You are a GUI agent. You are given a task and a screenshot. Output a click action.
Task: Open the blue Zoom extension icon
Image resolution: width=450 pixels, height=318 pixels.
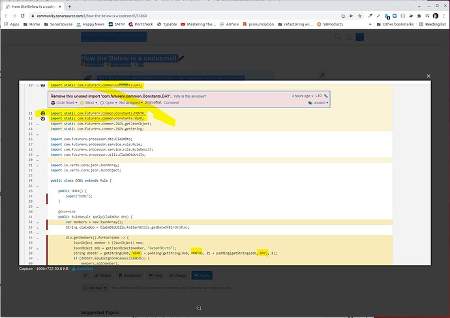[x=395, y=16]
